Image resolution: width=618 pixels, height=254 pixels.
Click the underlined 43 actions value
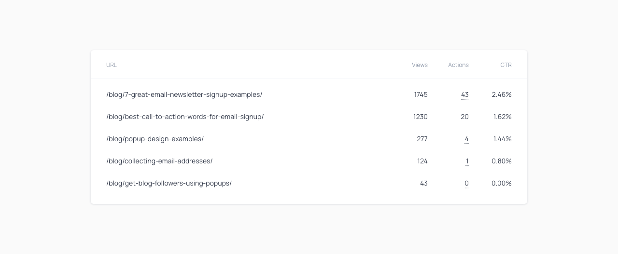pos(464,94)
